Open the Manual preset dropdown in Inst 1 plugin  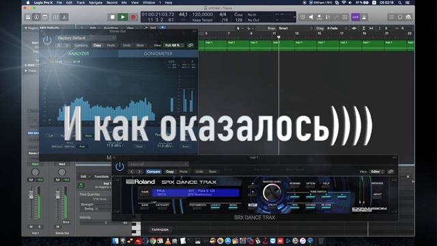pyautogui.click(x=158, y=164)
